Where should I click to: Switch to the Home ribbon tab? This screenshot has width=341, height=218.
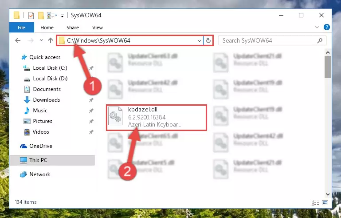[x=47, y=28]
